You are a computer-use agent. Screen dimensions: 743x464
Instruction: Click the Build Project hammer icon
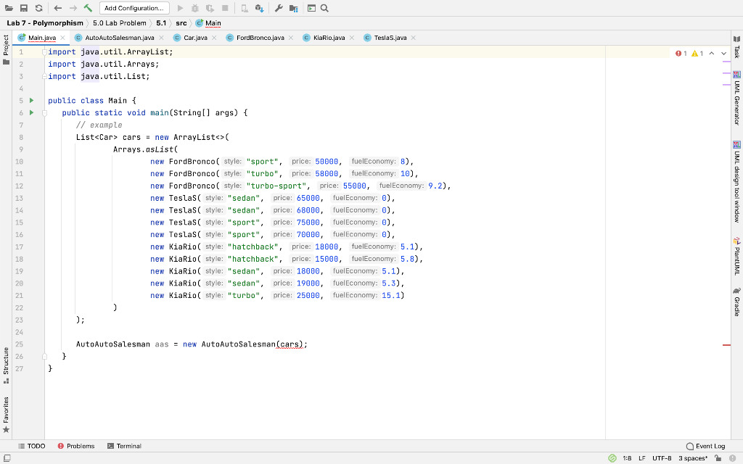[x=88, y=8]
